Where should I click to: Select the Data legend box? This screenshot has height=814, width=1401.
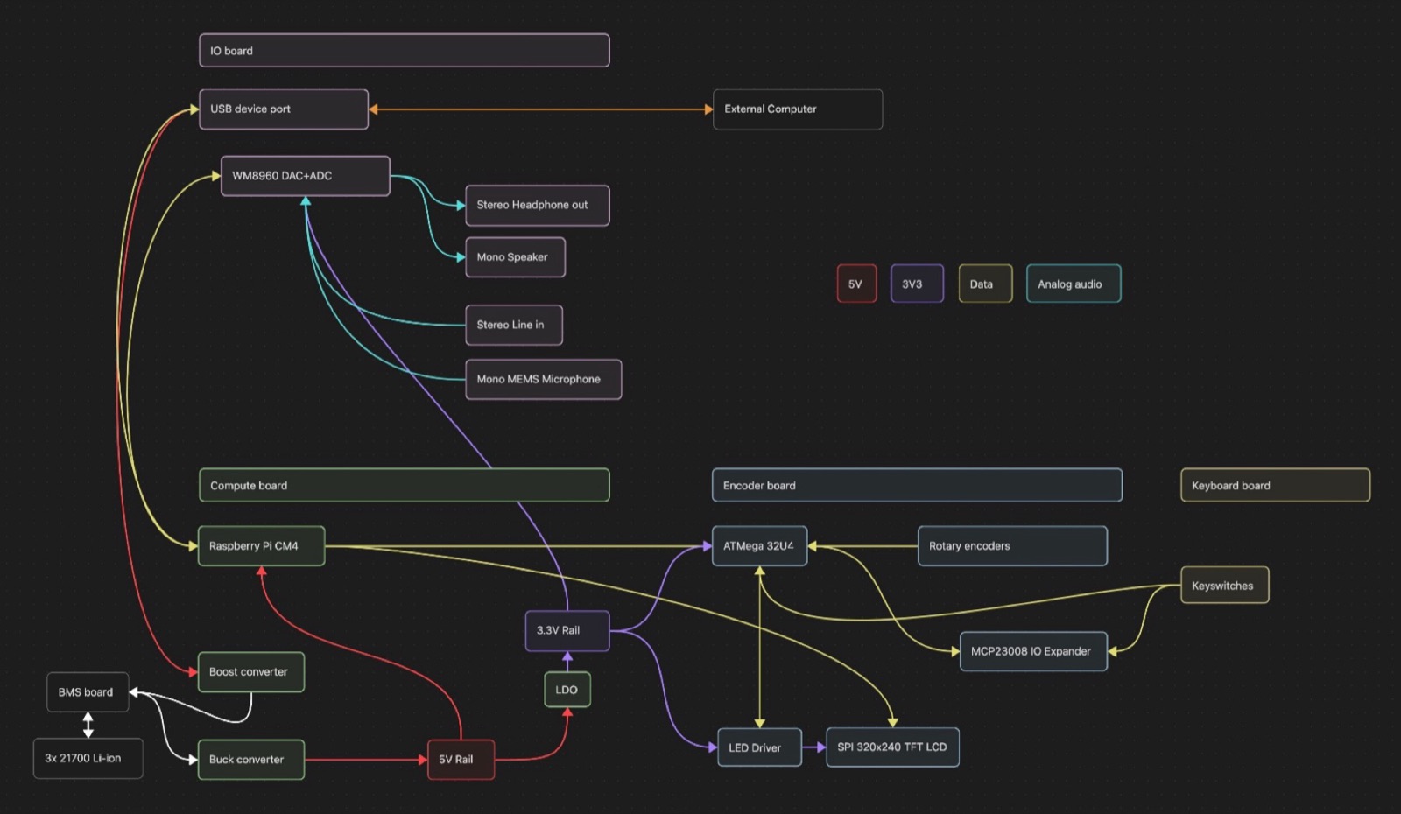(x=985, y=284)
